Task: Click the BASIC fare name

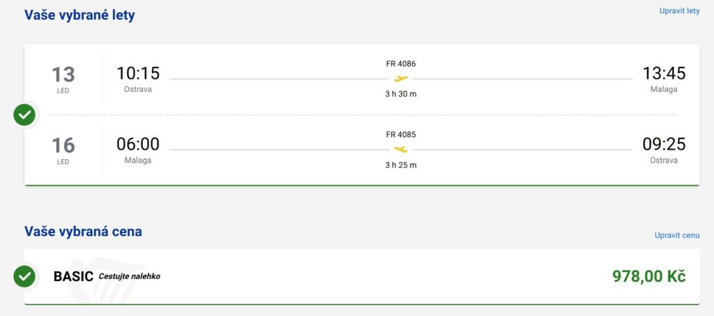Action: [73, 276]
